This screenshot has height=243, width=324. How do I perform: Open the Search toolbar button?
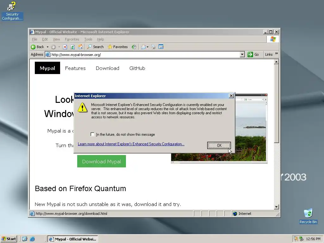[96, 47]
